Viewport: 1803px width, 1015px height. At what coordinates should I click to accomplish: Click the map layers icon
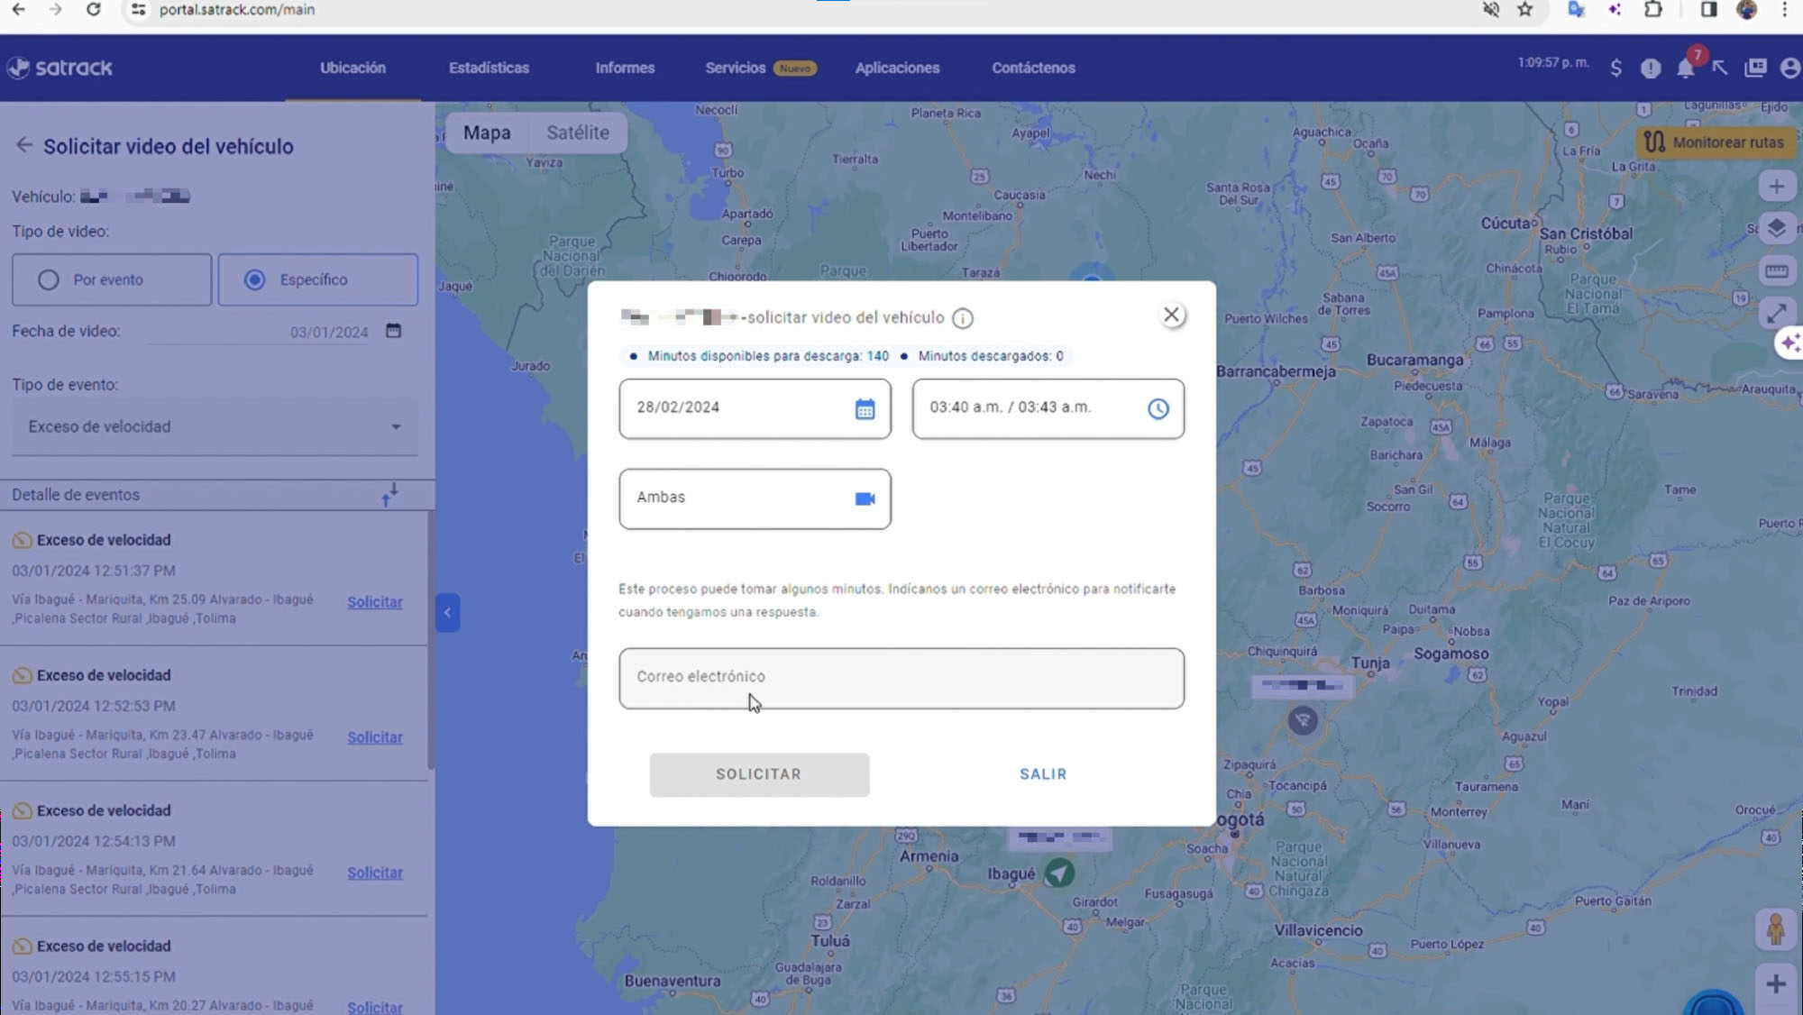tap(1776, 228)
